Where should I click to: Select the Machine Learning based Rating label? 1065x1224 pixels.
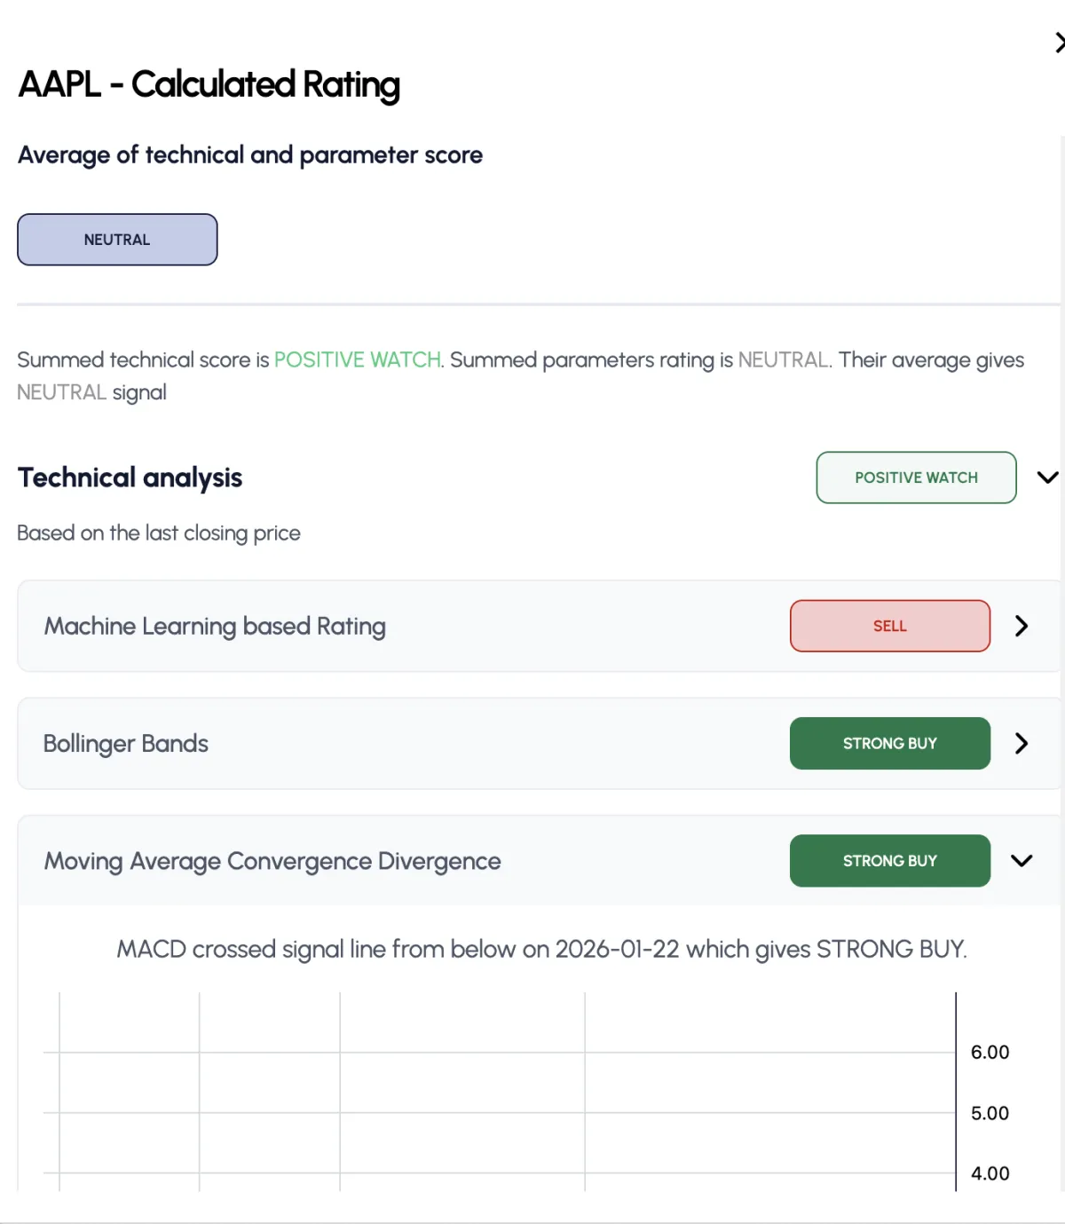pos(215,626)
